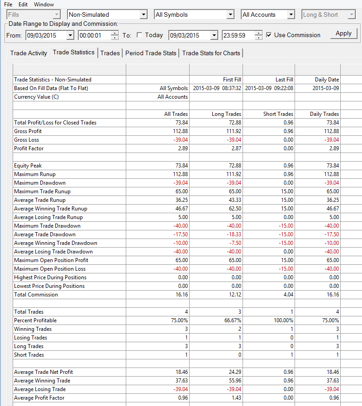This screenshot has height=406, width=362.
Task: Open the From date picker dropdown arrow
Action: point(70,35)
